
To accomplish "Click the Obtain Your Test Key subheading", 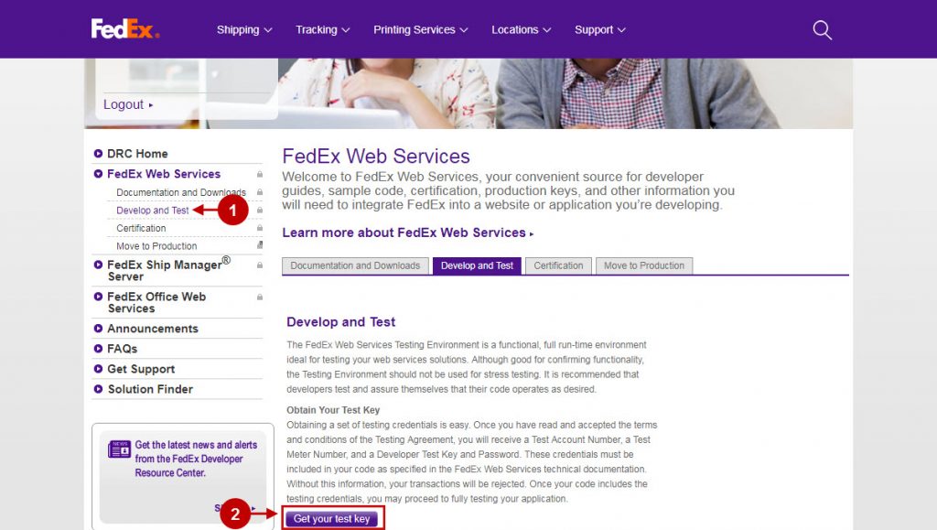I will (333, 410).
